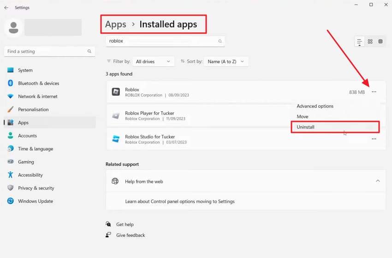Go back using the Settings back arrow
The image size is (392, 258).
pos(6,8)
